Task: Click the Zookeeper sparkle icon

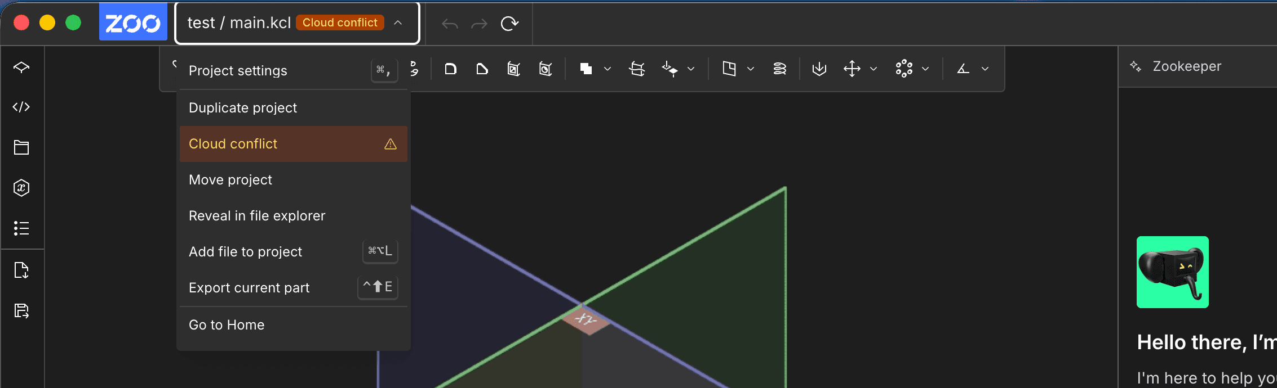Action: click(1136, 66)
